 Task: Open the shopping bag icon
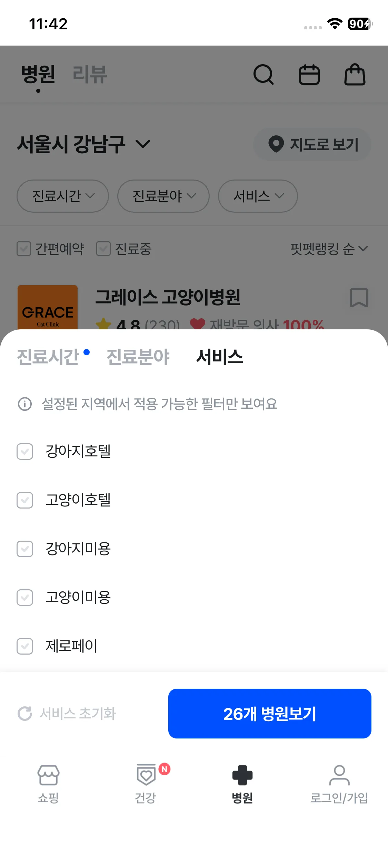click(x=355, y=74)
